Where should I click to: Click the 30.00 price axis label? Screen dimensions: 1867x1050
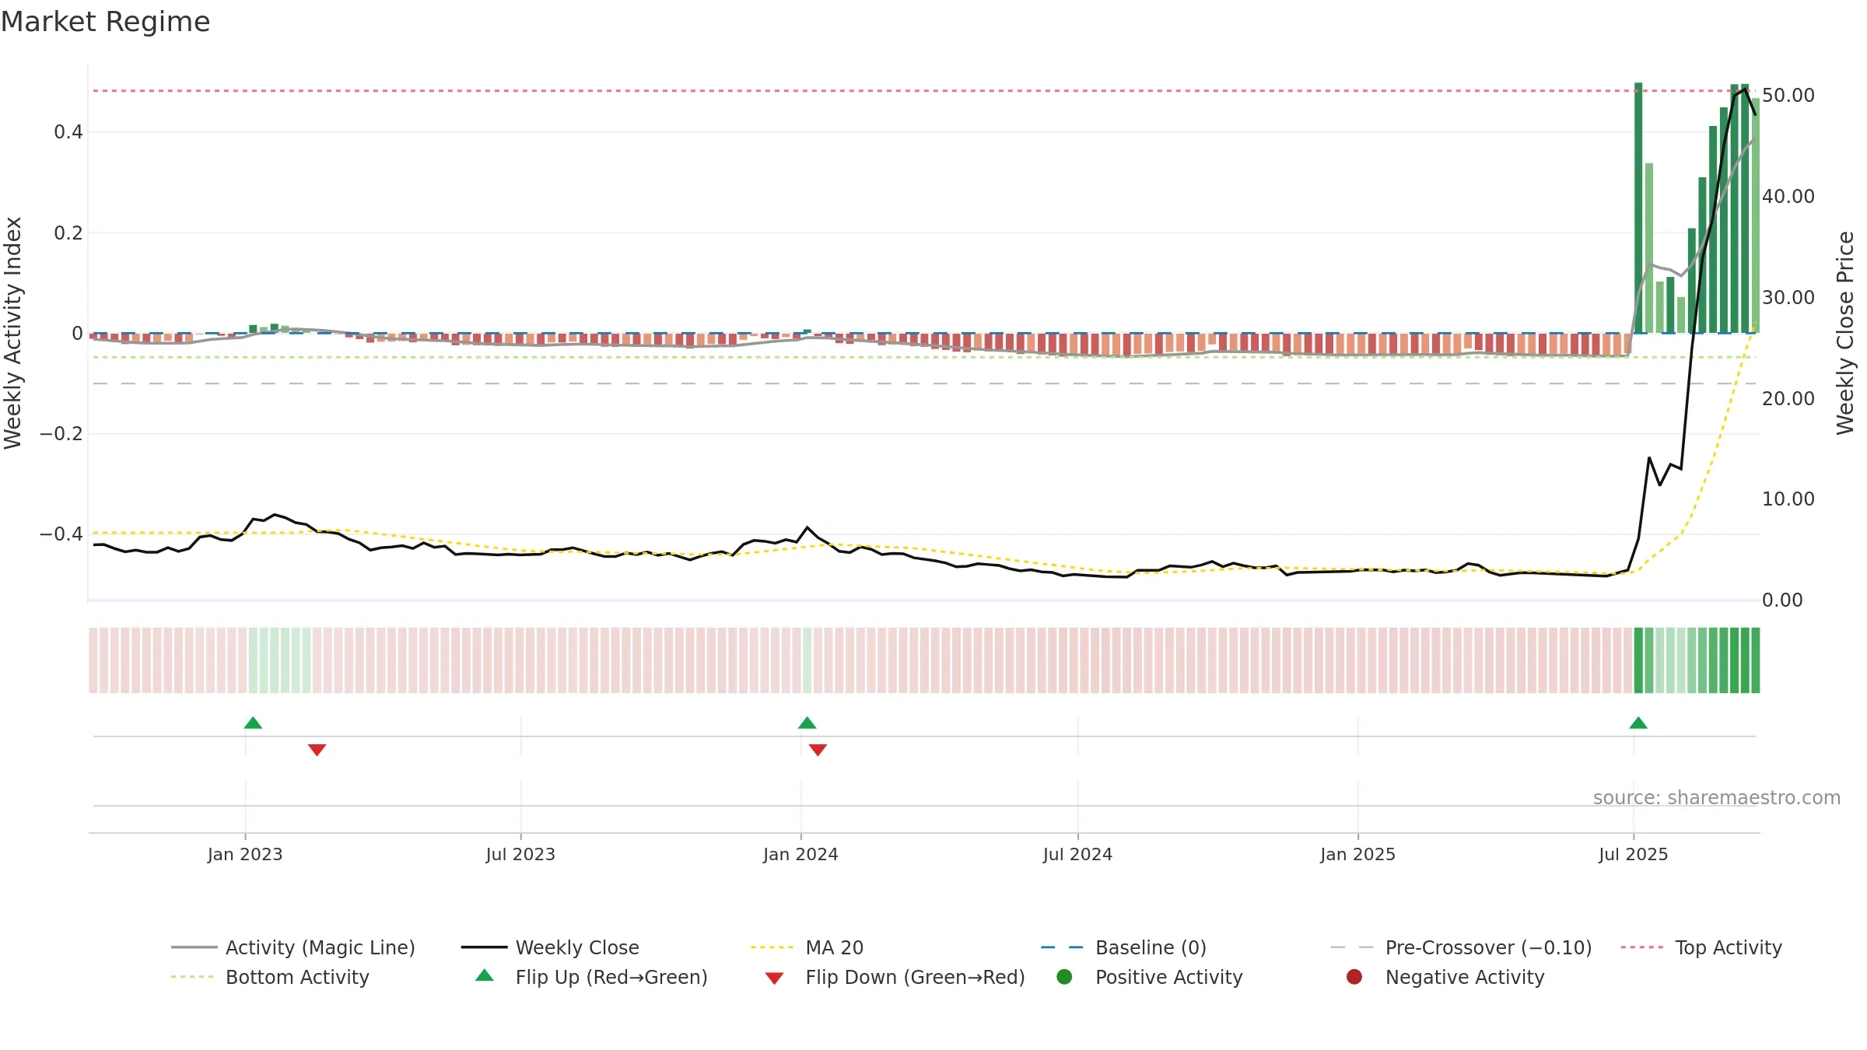[1788, 298]
